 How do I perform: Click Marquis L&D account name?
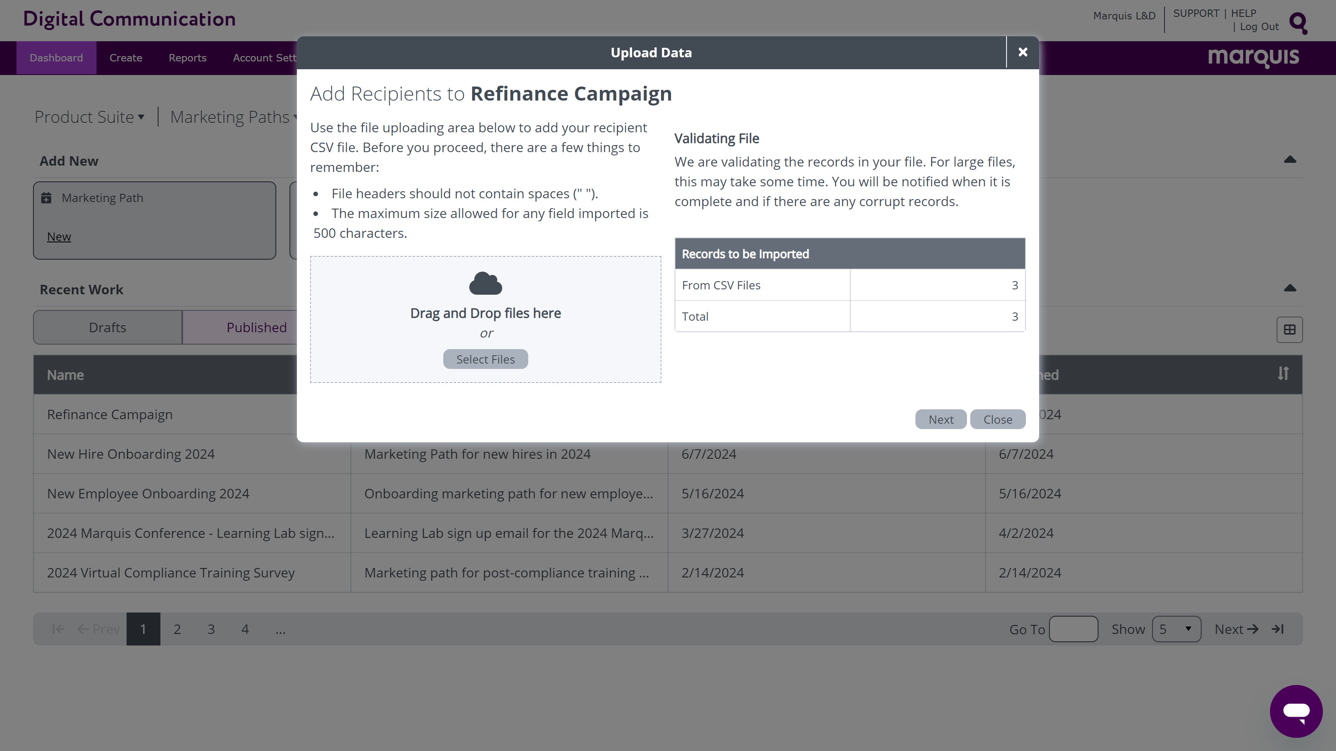(1124, 16)
